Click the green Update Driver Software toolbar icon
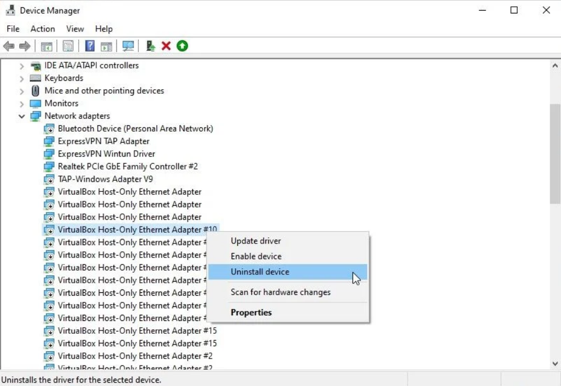The image size is (561, 386). (x=182, y=45)
